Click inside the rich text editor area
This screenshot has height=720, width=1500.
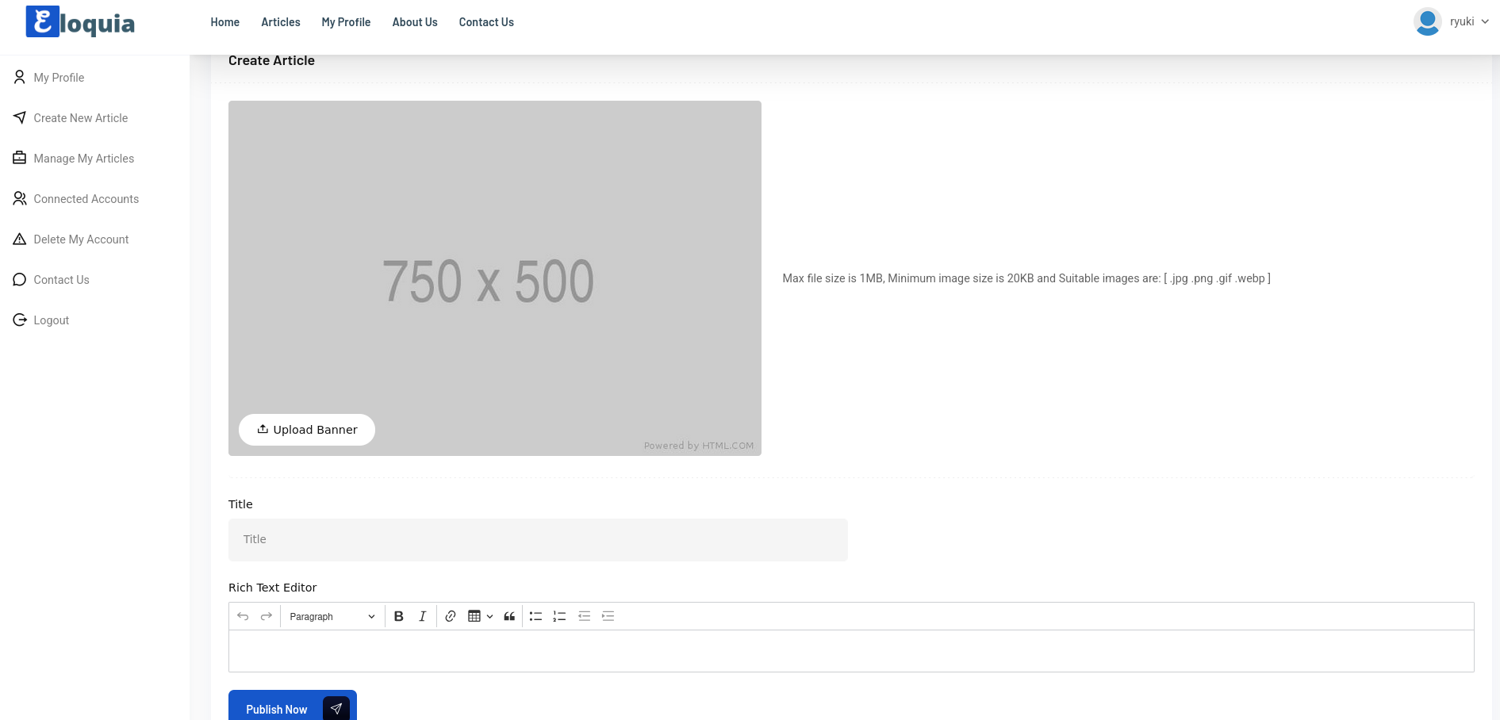[x=851, y=651]
